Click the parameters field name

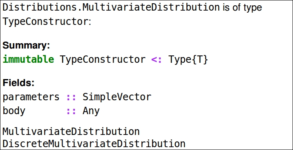tap(31, 97)
